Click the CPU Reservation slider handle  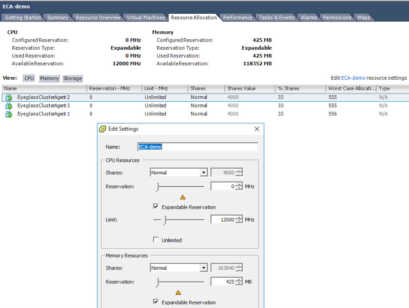(x=156, y=187)
